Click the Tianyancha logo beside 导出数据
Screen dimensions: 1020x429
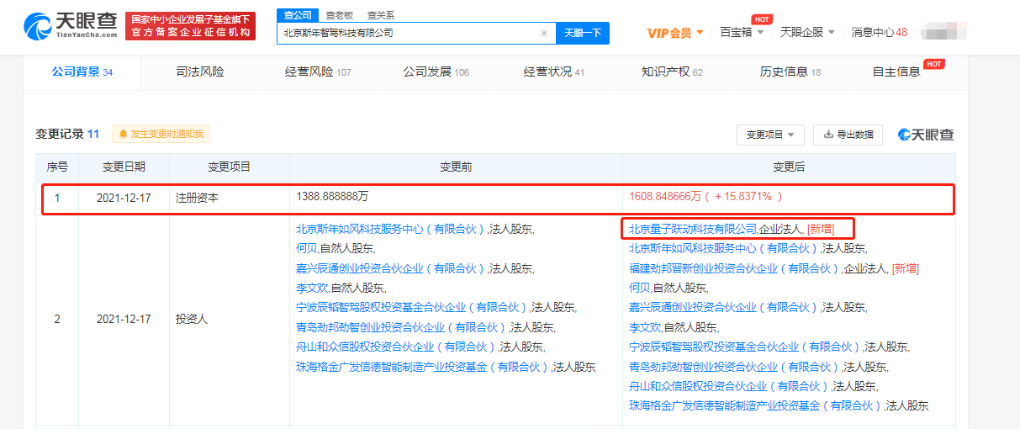tap(926, 135)
